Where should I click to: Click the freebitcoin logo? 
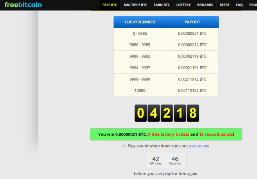point(23,5)
